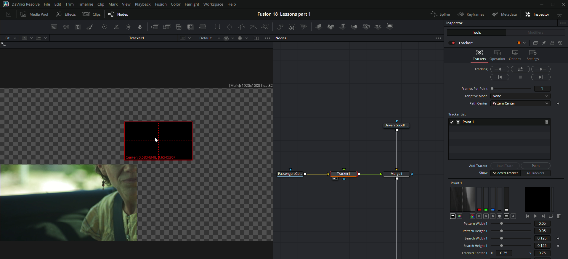Adjust the Frames Per Point slider
Viewport: 568px width, 259px height.
(x=511, y=89)
